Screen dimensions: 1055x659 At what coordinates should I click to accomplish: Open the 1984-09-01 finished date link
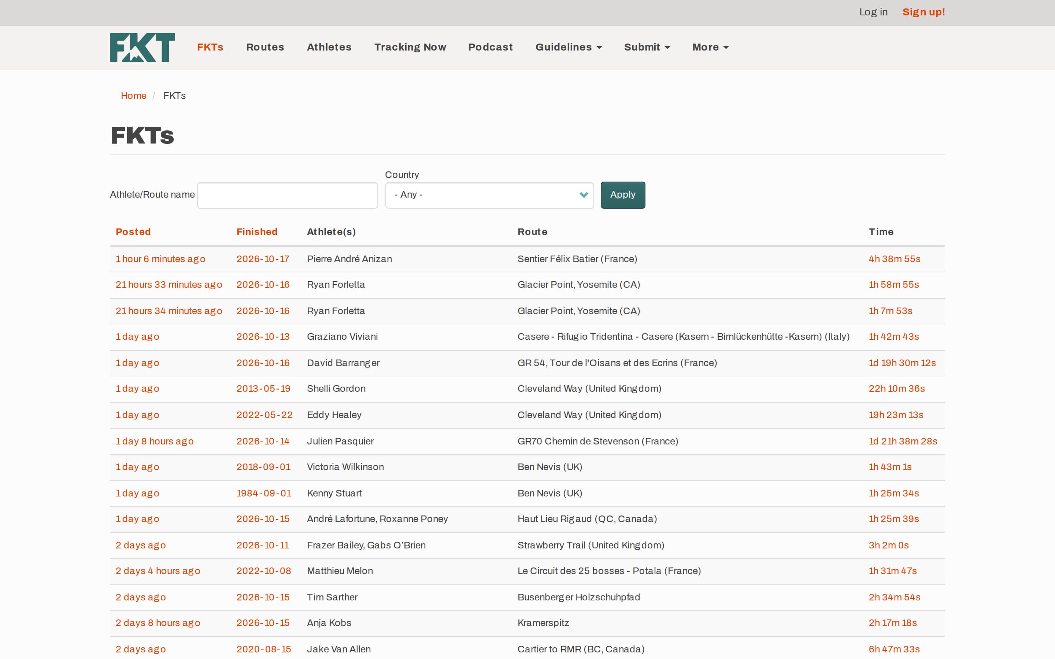264,494
